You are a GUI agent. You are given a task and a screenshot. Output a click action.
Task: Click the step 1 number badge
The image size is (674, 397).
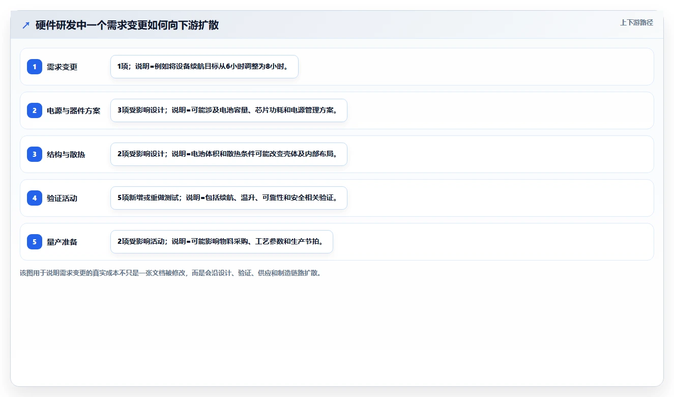[35, 67]
